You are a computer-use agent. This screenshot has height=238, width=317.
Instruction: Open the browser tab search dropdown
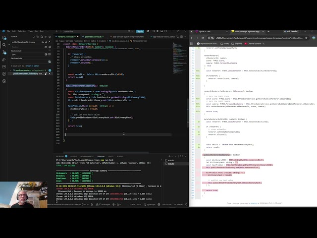click(x=191, y=32)
